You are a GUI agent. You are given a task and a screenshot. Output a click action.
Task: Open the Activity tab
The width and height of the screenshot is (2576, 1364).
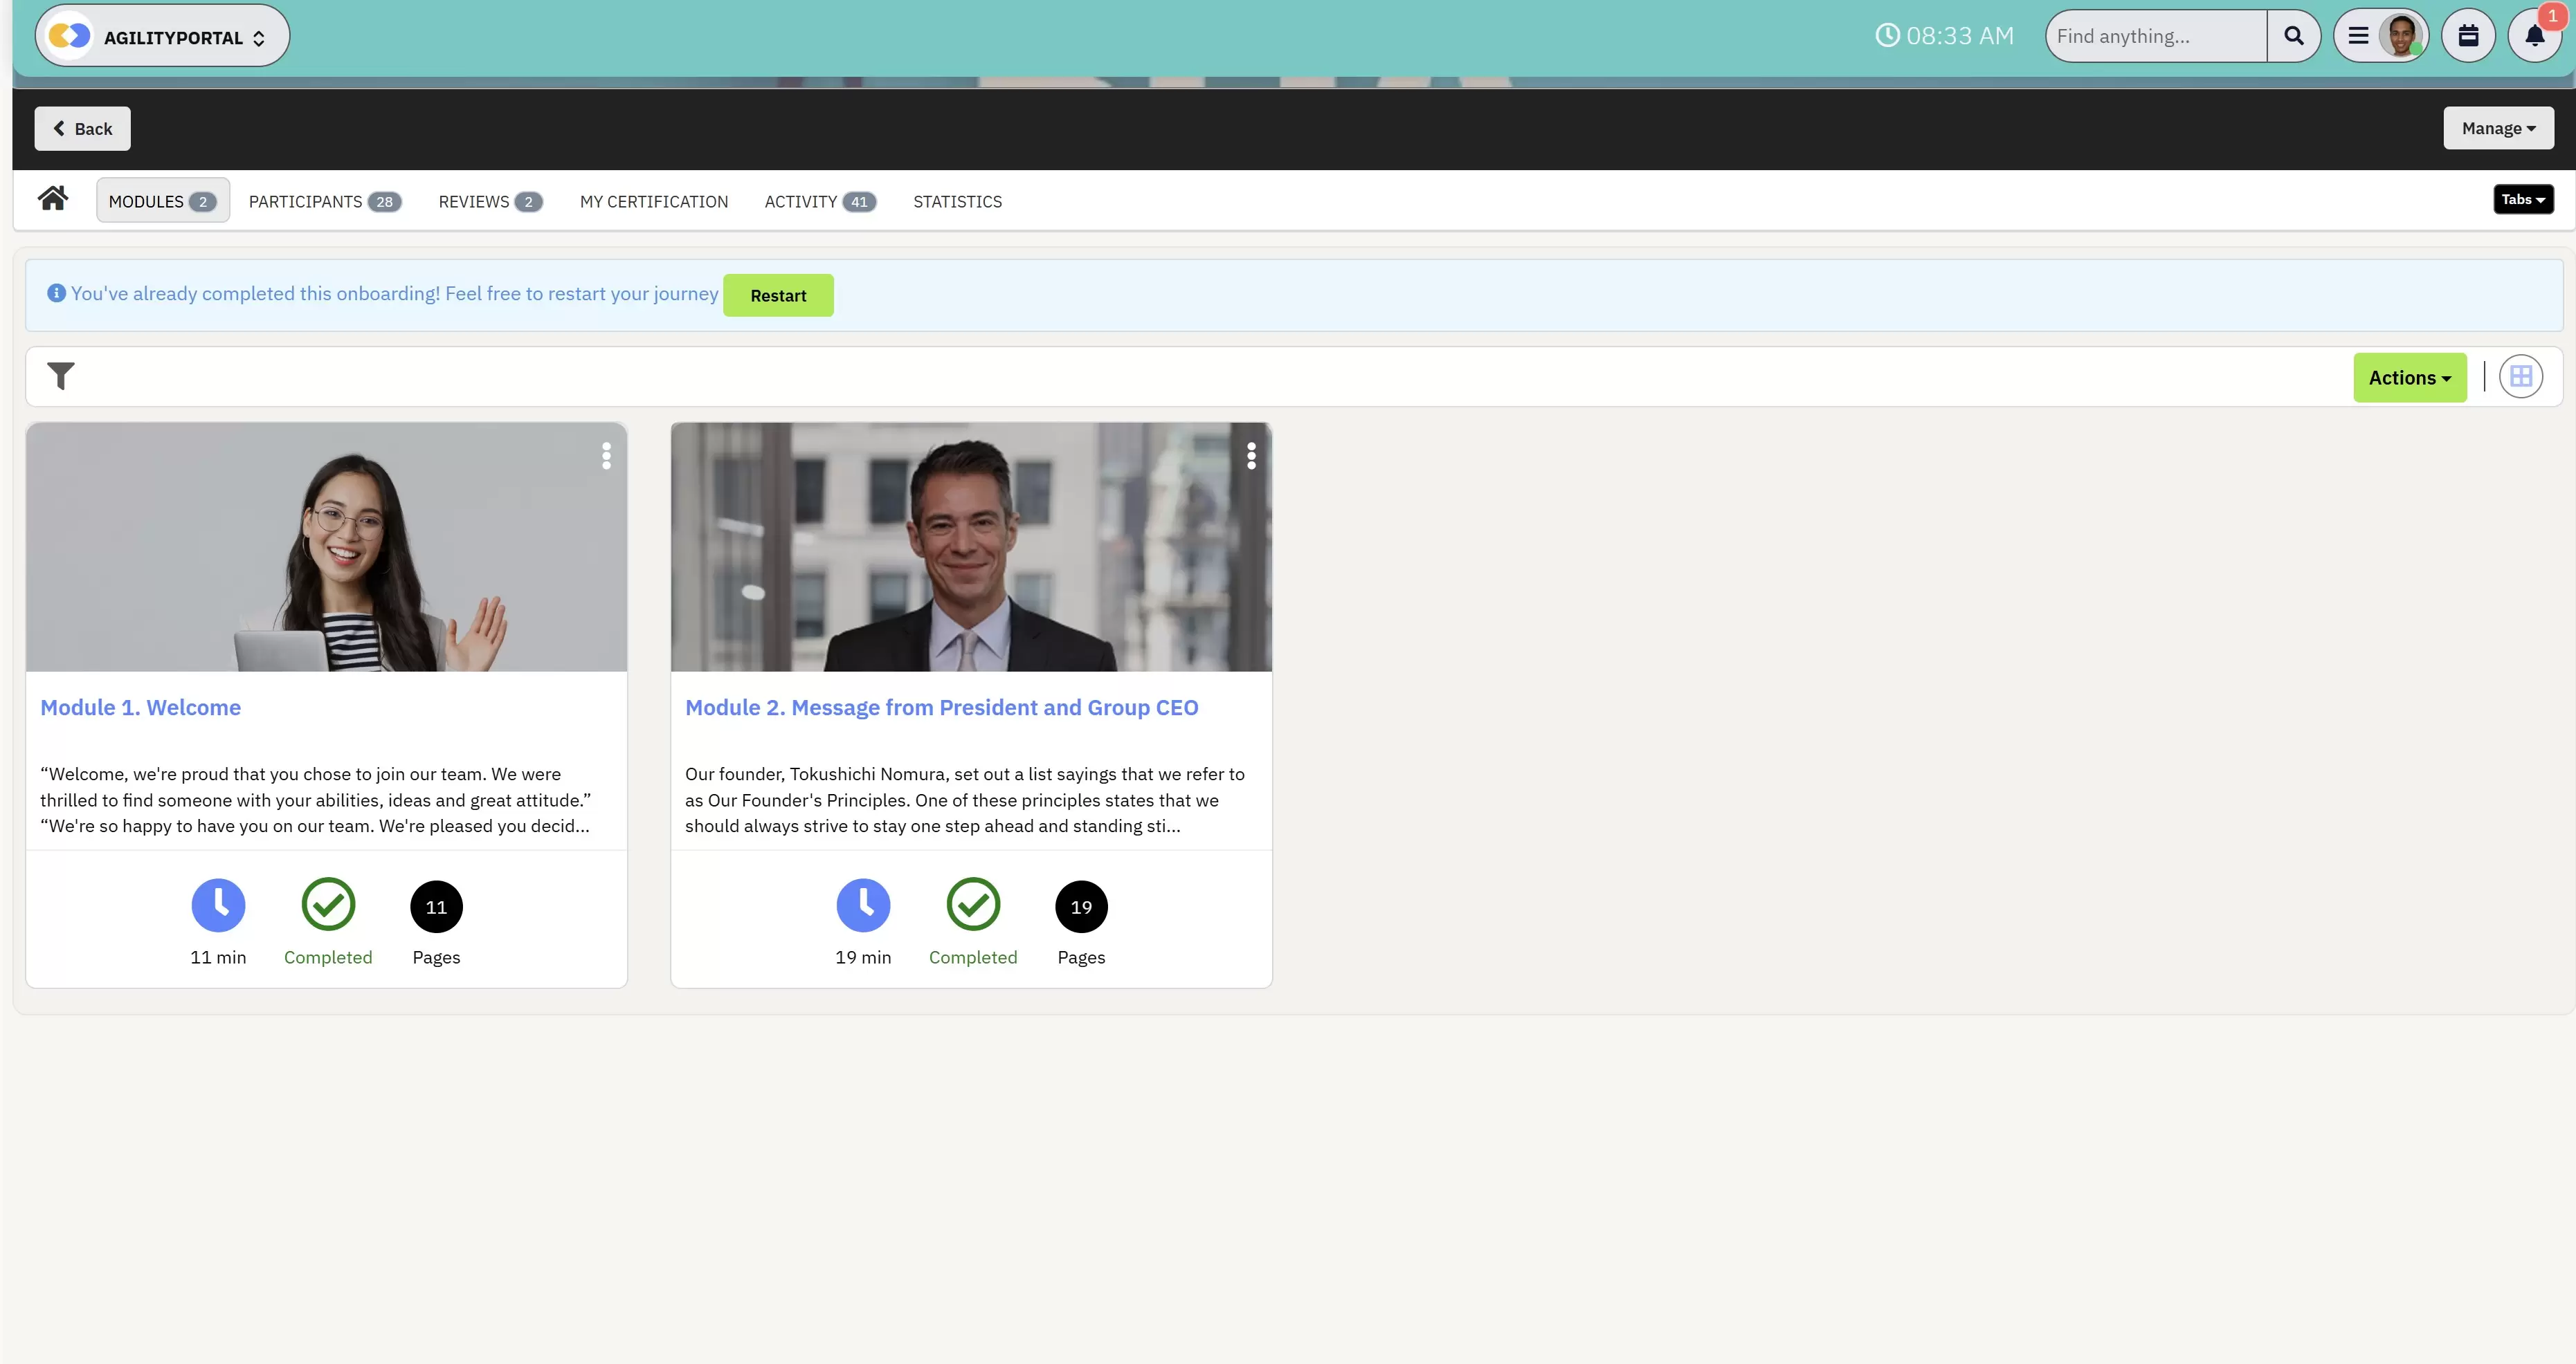pos(820,202)
